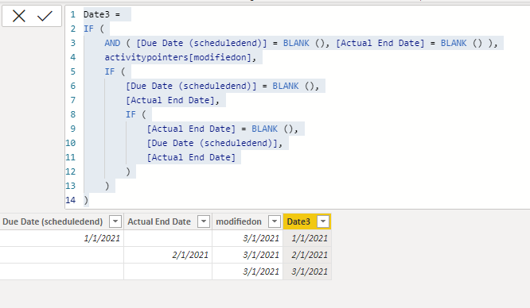Place cursor on formula line 'Date3 ='

pos(102,14)
